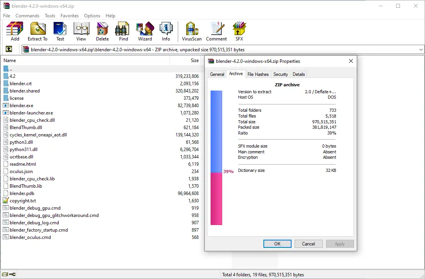The image size is (425, 279).
Task: Sort by the Name column header
Action: 85,61
